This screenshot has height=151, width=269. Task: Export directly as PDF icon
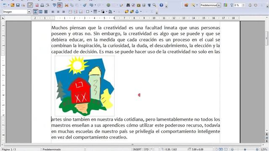coord(37,5)
